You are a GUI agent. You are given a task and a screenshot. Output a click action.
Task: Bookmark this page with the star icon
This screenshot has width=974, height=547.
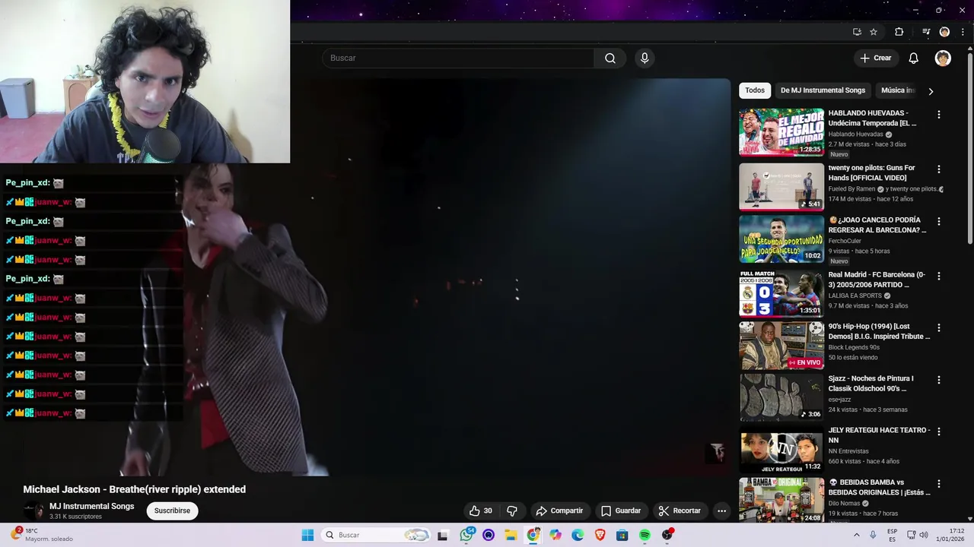point(874,32)
